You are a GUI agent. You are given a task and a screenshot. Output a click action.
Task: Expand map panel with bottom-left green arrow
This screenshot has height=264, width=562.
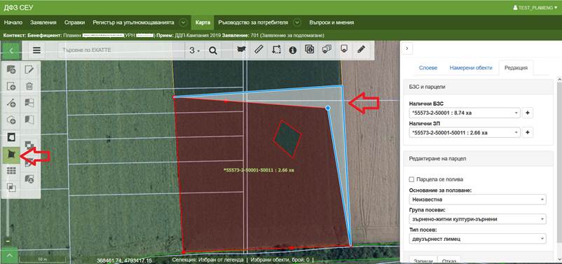[x=10, y=256]
